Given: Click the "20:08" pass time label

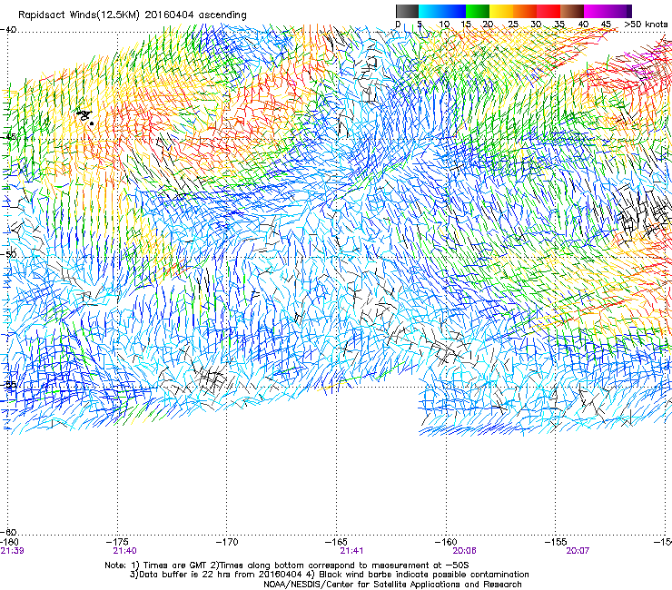Looking at the screenshot, I should click(x=465, y=551).
